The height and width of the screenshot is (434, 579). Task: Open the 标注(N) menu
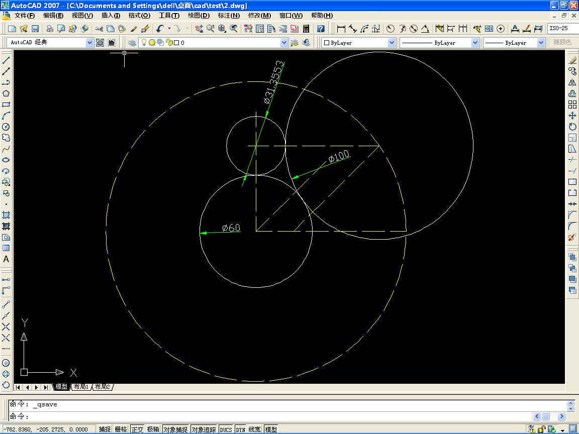tap(229, 16)
